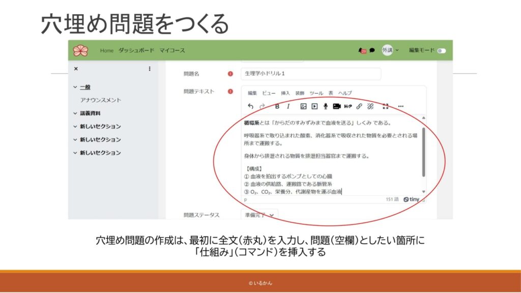Apply italic formatting in the editor
Screen dimensions: 521x293
pyautogui.click(x=288, y=106)
